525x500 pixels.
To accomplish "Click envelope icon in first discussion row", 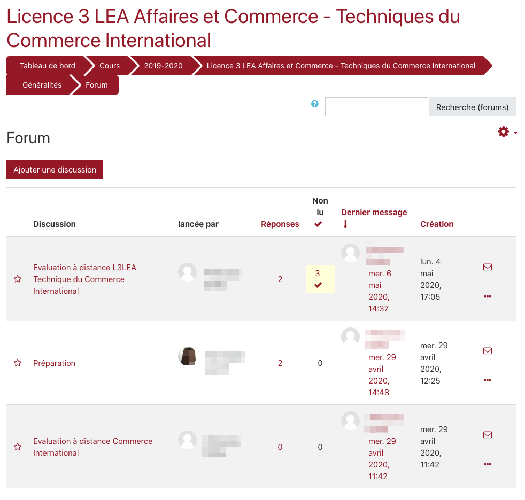I will click(487, 267).
